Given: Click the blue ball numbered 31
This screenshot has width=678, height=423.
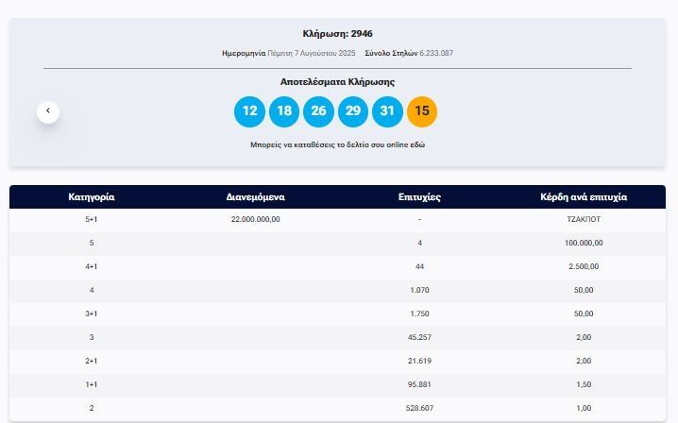Looking at the screenshot, I should pos(387,111).
